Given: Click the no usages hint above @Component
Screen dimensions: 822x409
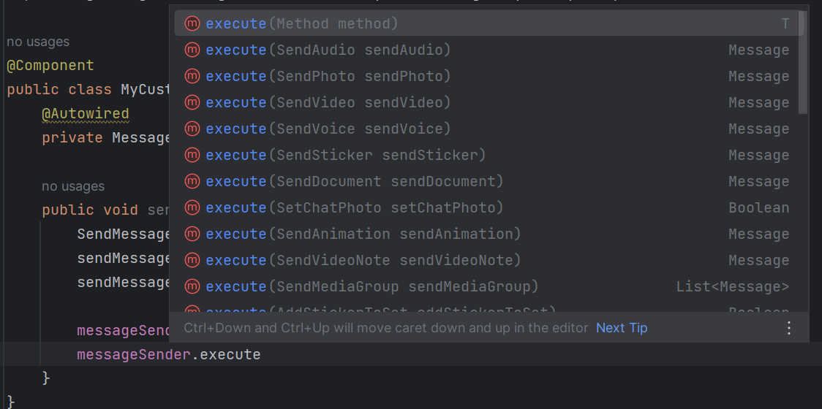Looking at the screenshot, I should tap(38, 42).
